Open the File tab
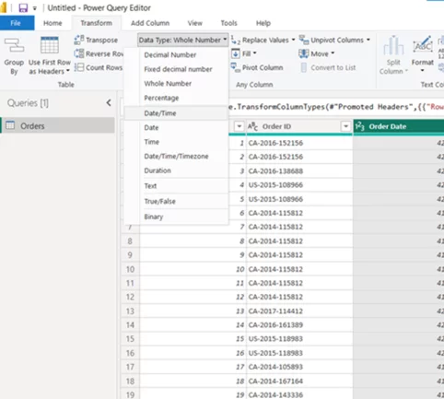444x399 pixels. 16,23
